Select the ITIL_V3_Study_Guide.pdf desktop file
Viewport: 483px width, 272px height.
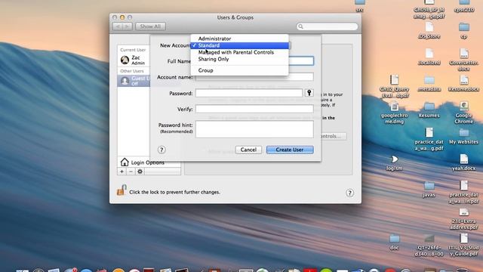point(463,239)
